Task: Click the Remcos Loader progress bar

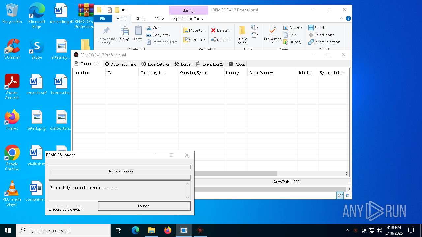Action: (x=121, y=171)
